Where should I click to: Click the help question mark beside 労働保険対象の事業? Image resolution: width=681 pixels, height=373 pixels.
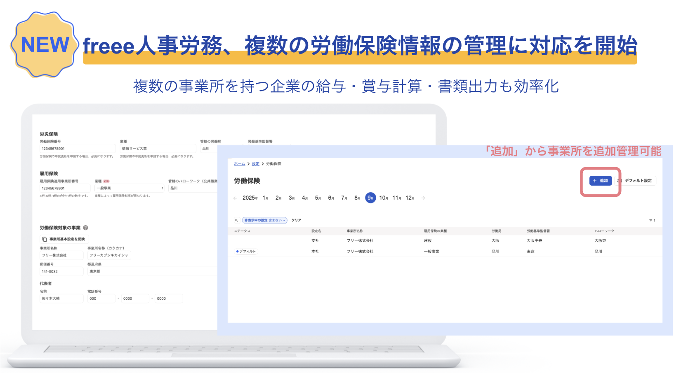(85, 227)
